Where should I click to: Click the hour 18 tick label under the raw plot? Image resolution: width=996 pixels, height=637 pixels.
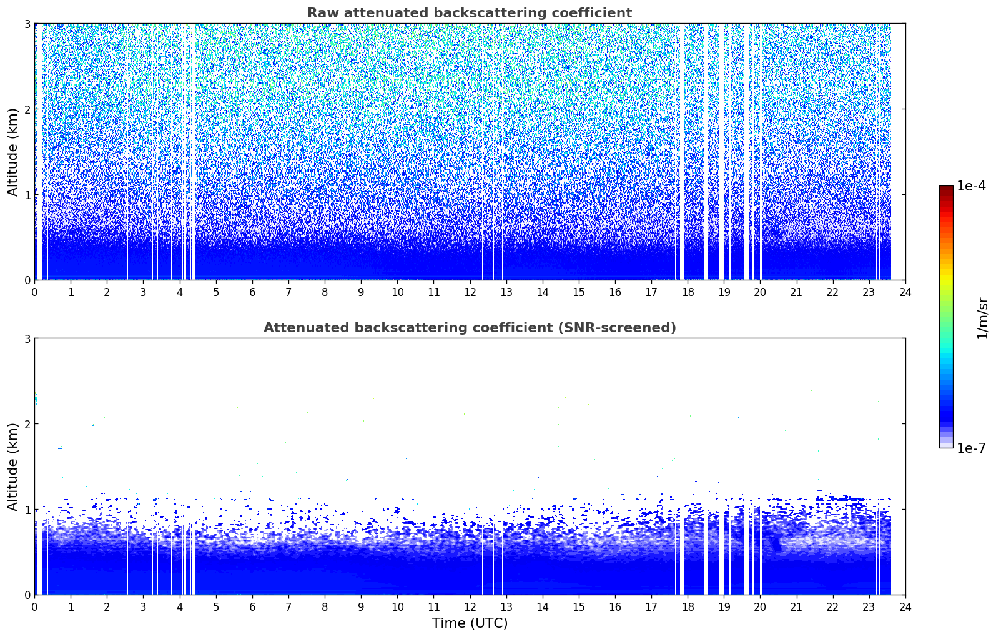[688, 292]
